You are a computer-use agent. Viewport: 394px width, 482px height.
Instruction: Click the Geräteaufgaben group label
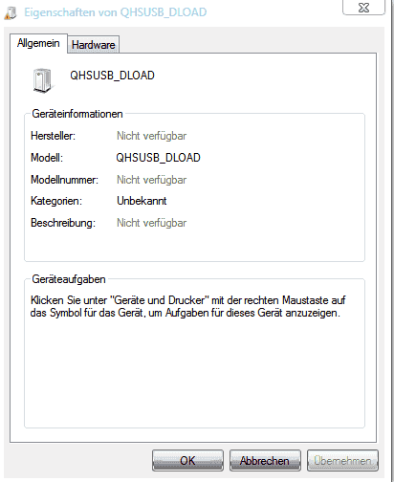click(69, 279)
